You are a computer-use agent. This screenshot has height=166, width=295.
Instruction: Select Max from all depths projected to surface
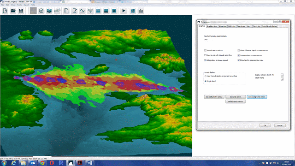pos(206,76)
